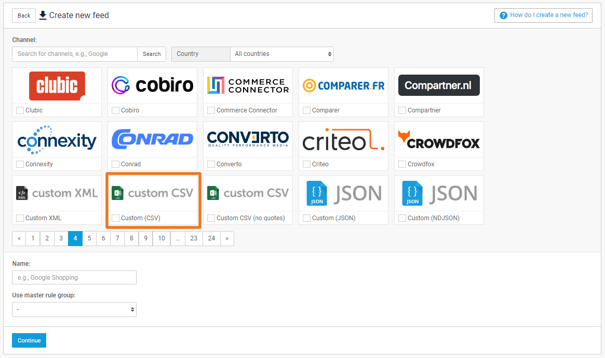The width and height of the screenshot is (605, 358).
Task: Click the channel Search button
Action: pos(152,54)
